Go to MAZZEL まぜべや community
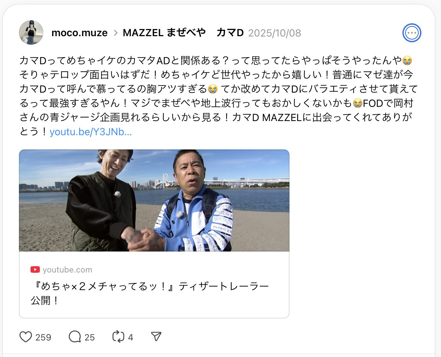This screenshot has height=357, width=441. [164, 33]
